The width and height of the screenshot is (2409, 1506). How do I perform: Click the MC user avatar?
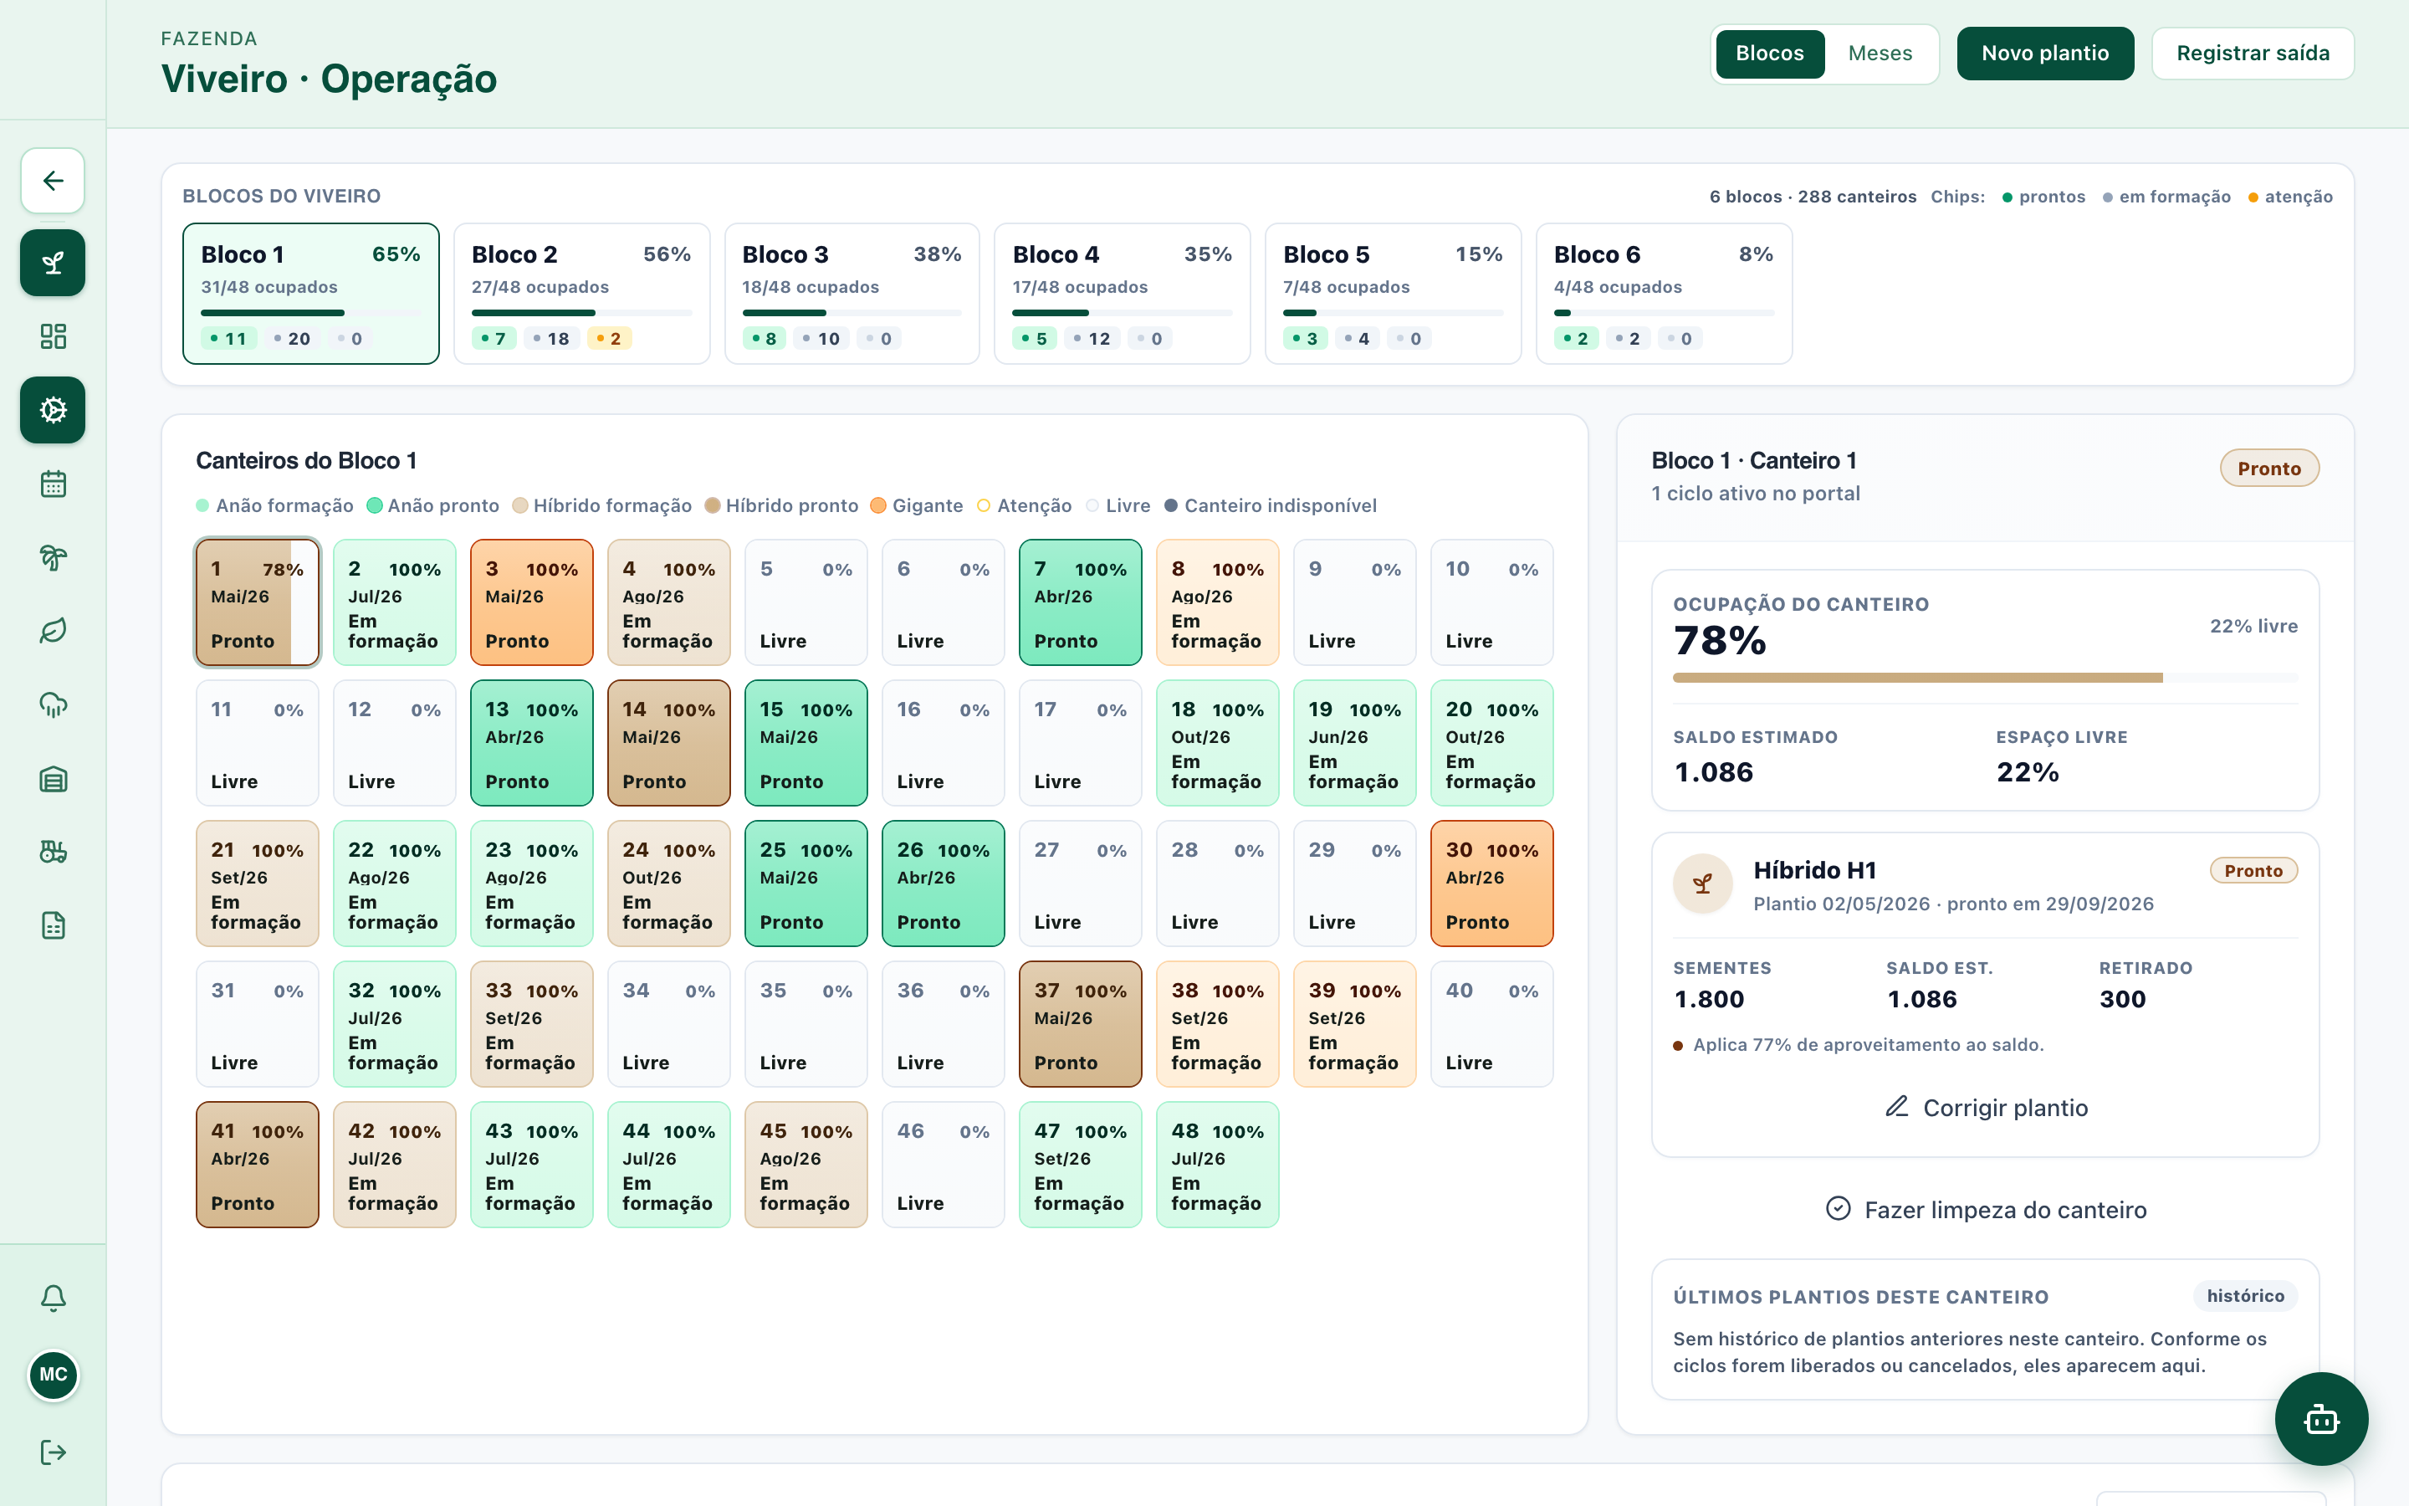coord(53,1375)
